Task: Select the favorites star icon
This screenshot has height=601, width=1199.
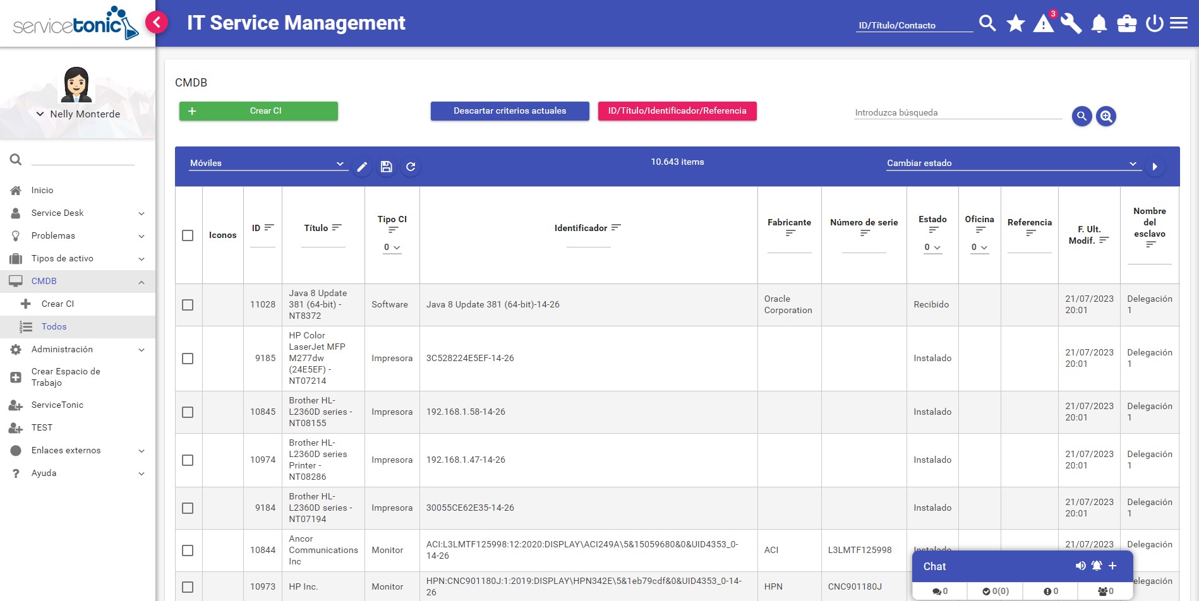Action: pos(1016,23)
